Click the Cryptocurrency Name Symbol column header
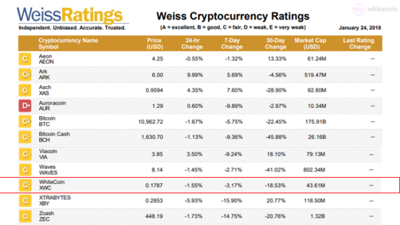Screen dimensions: 400x225 coord(68,43)
